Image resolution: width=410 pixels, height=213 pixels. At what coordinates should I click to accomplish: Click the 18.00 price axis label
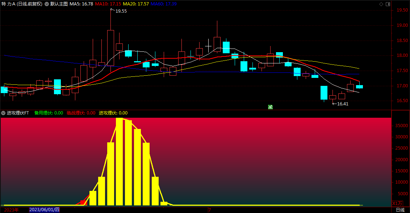click(x=402, y=55)
